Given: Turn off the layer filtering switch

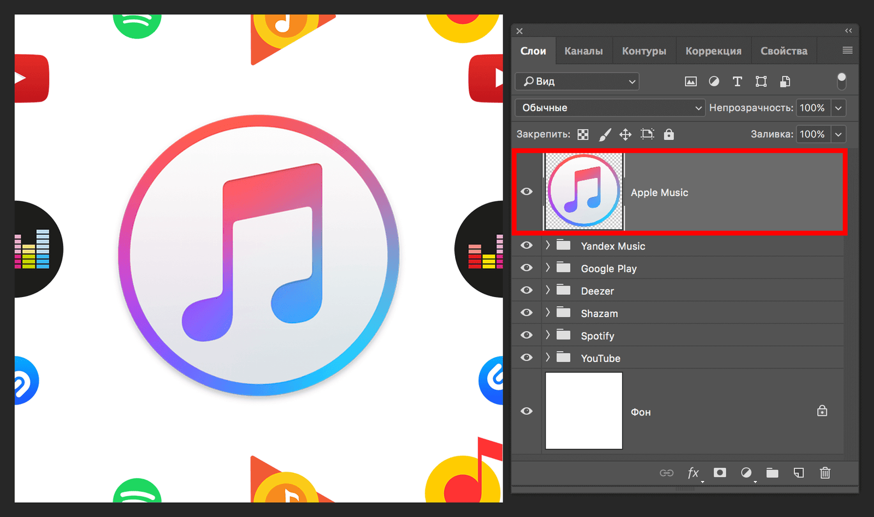Looking at the screenshot, I should pos(841,81).
